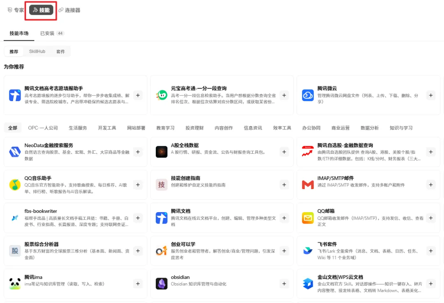Add the 股票综合分析器 skill with plus
Viewport: 444px width, 303px height.
(x=138, y=251)
